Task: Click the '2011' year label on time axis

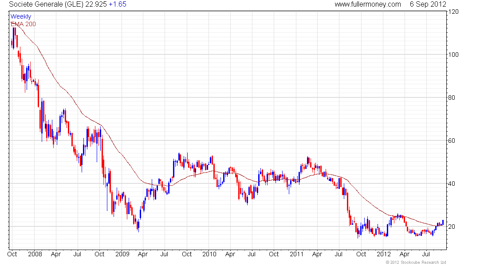Action: pyautogui.click(x=297, y=254)
